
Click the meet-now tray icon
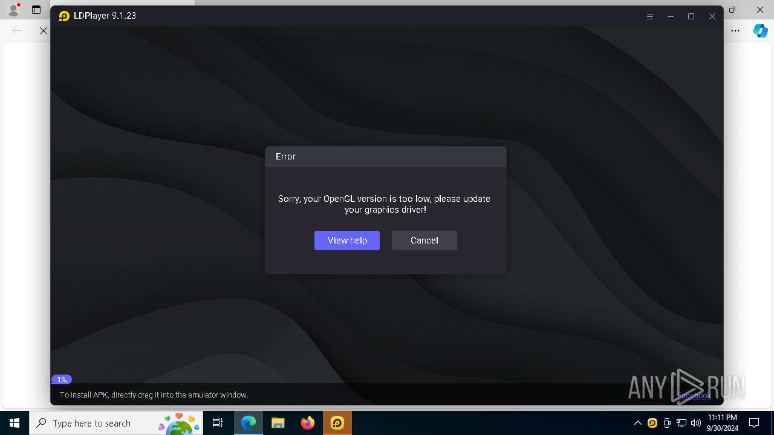(x=667, y=423)
